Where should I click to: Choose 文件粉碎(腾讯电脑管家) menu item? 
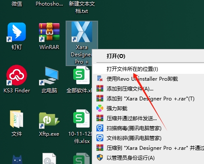148,138
